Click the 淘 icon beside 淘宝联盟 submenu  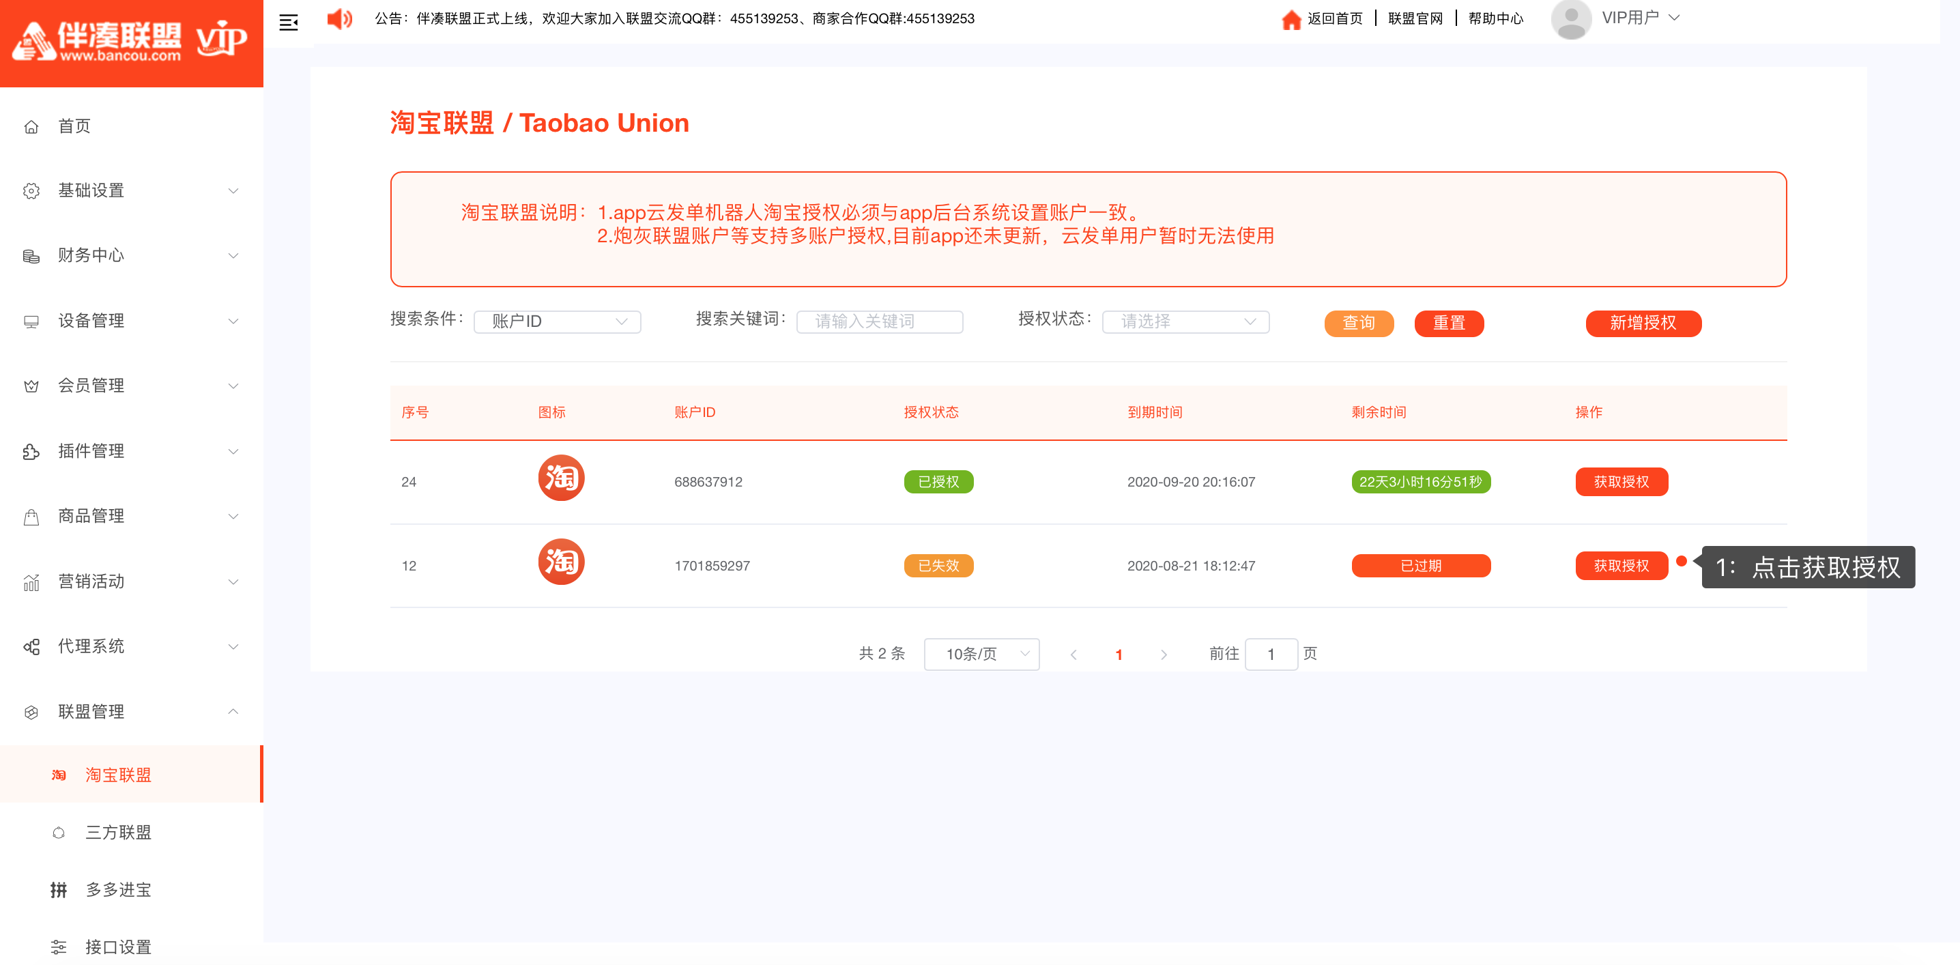59,775
